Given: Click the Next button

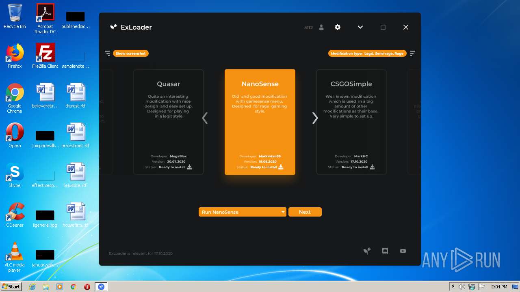Looking at the screenshot, I should (305, 212).
